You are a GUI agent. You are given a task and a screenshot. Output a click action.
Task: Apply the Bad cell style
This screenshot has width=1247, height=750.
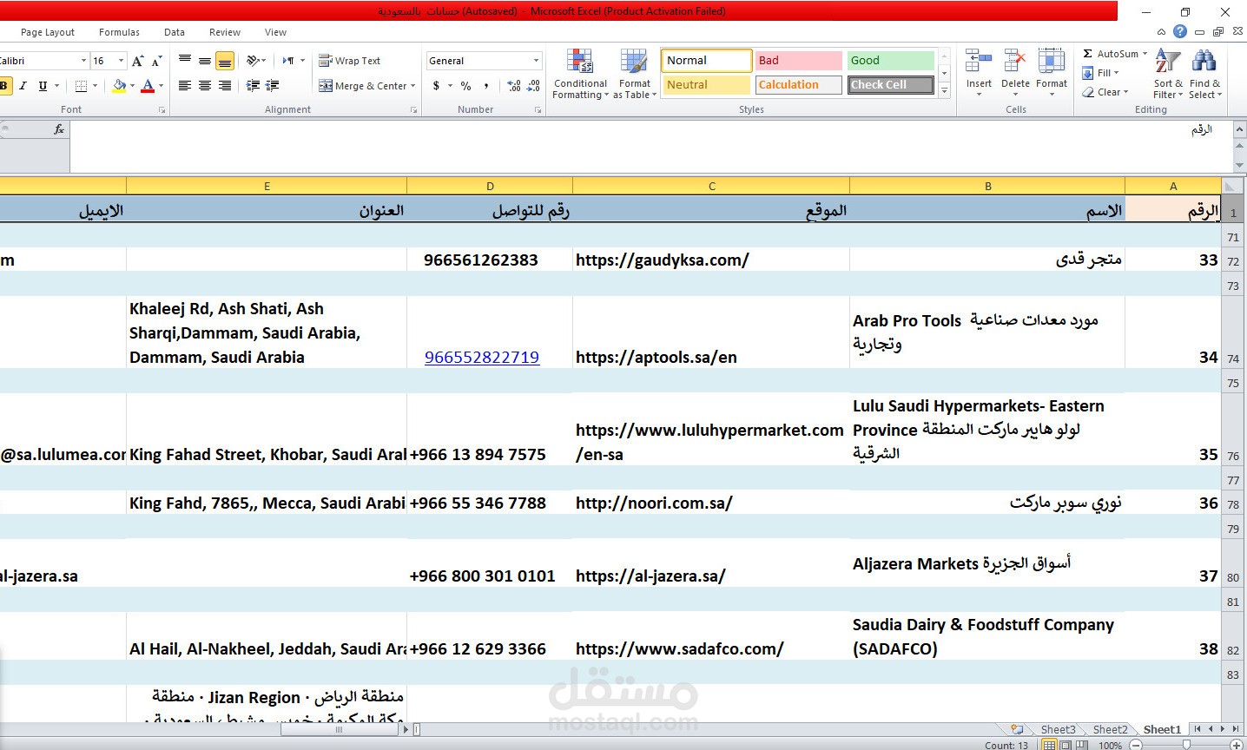(x=798, y=61)
